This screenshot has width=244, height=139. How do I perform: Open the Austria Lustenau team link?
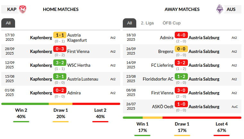(83, 79)
